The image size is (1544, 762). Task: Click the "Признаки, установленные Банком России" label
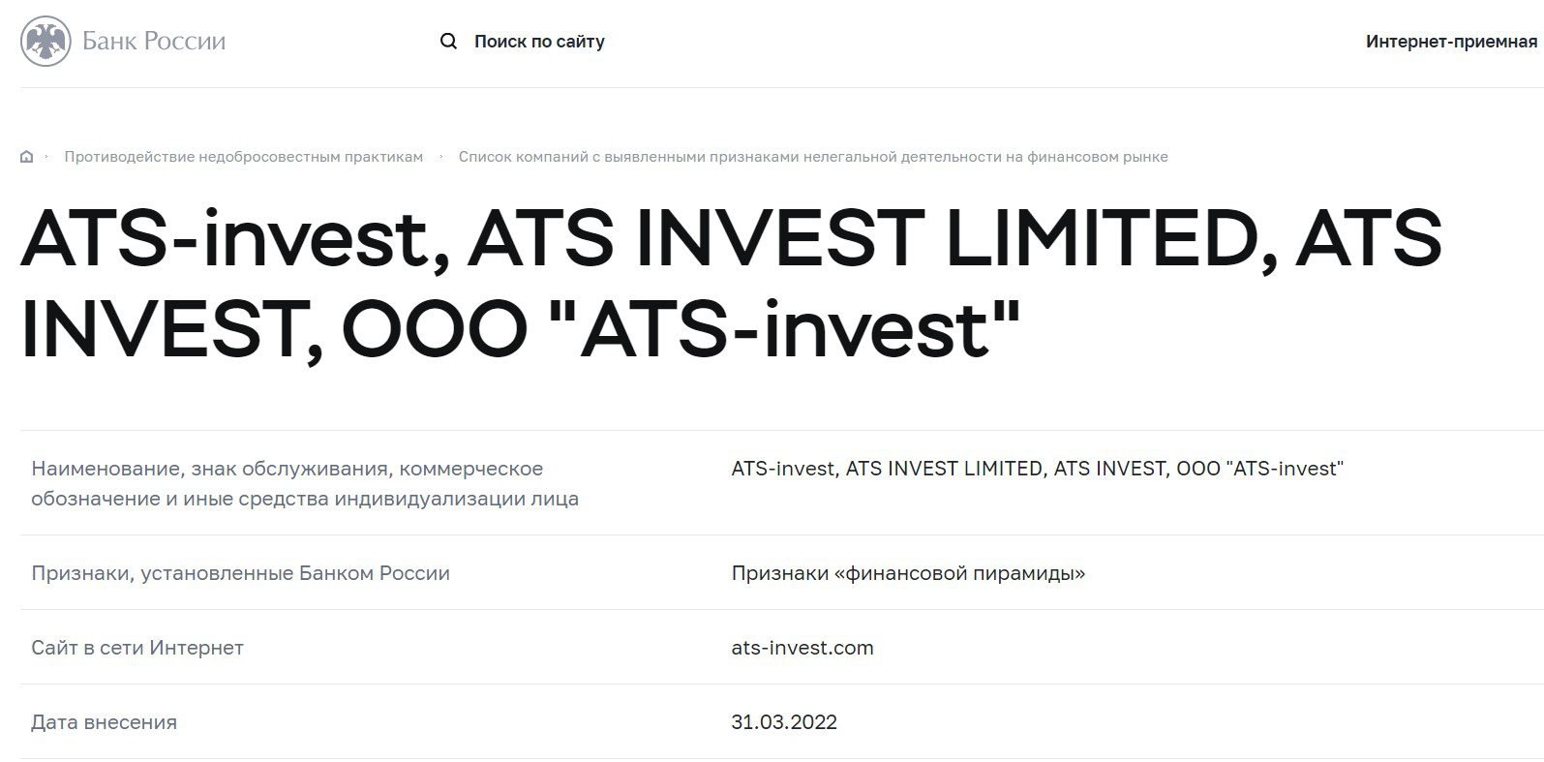[x=240, y=573]
